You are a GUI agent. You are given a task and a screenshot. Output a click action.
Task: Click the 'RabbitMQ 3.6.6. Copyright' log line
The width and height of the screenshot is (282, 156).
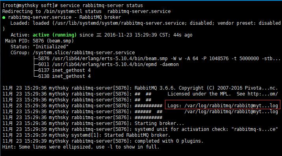(206, 88)
